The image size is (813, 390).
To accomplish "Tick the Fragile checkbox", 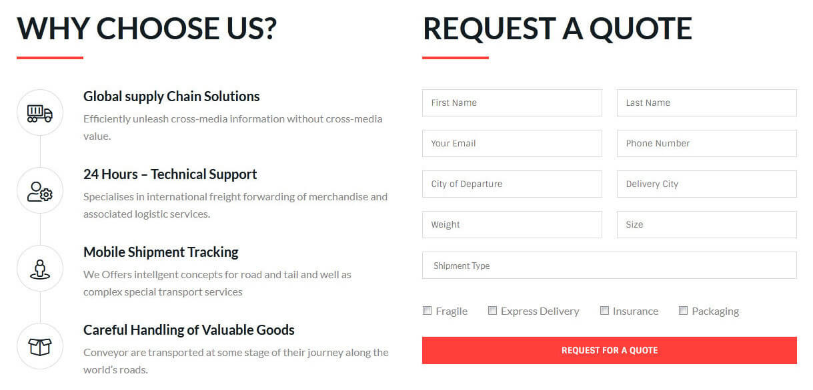I will [428, 311].
